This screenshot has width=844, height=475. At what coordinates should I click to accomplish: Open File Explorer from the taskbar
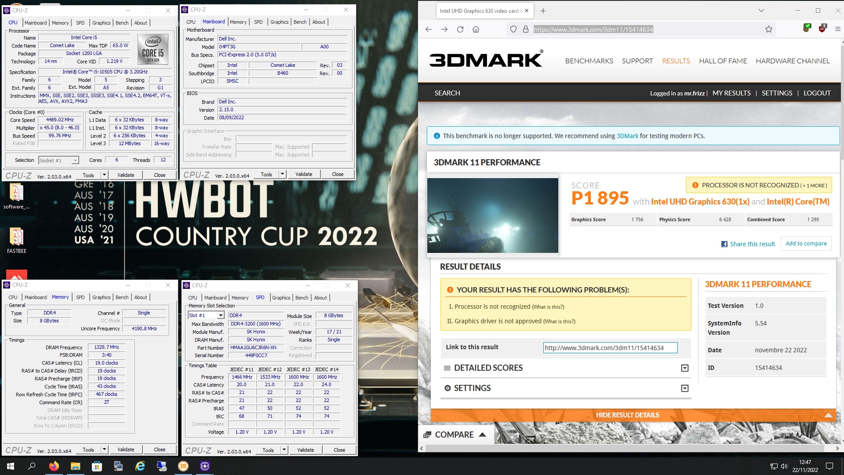(x=76, y=466)
